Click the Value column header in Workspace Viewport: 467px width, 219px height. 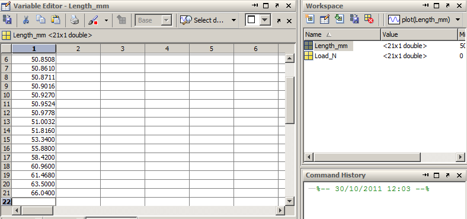click(419, 34)
